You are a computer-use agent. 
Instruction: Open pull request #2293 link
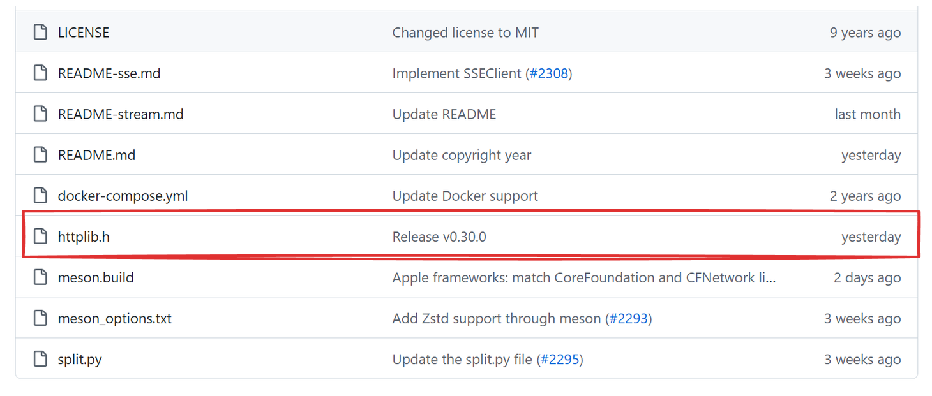(628, 318)
